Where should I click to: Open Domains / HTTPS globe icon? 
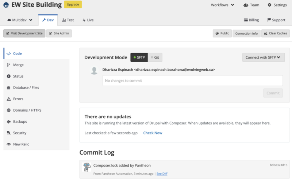click(8, 110)
